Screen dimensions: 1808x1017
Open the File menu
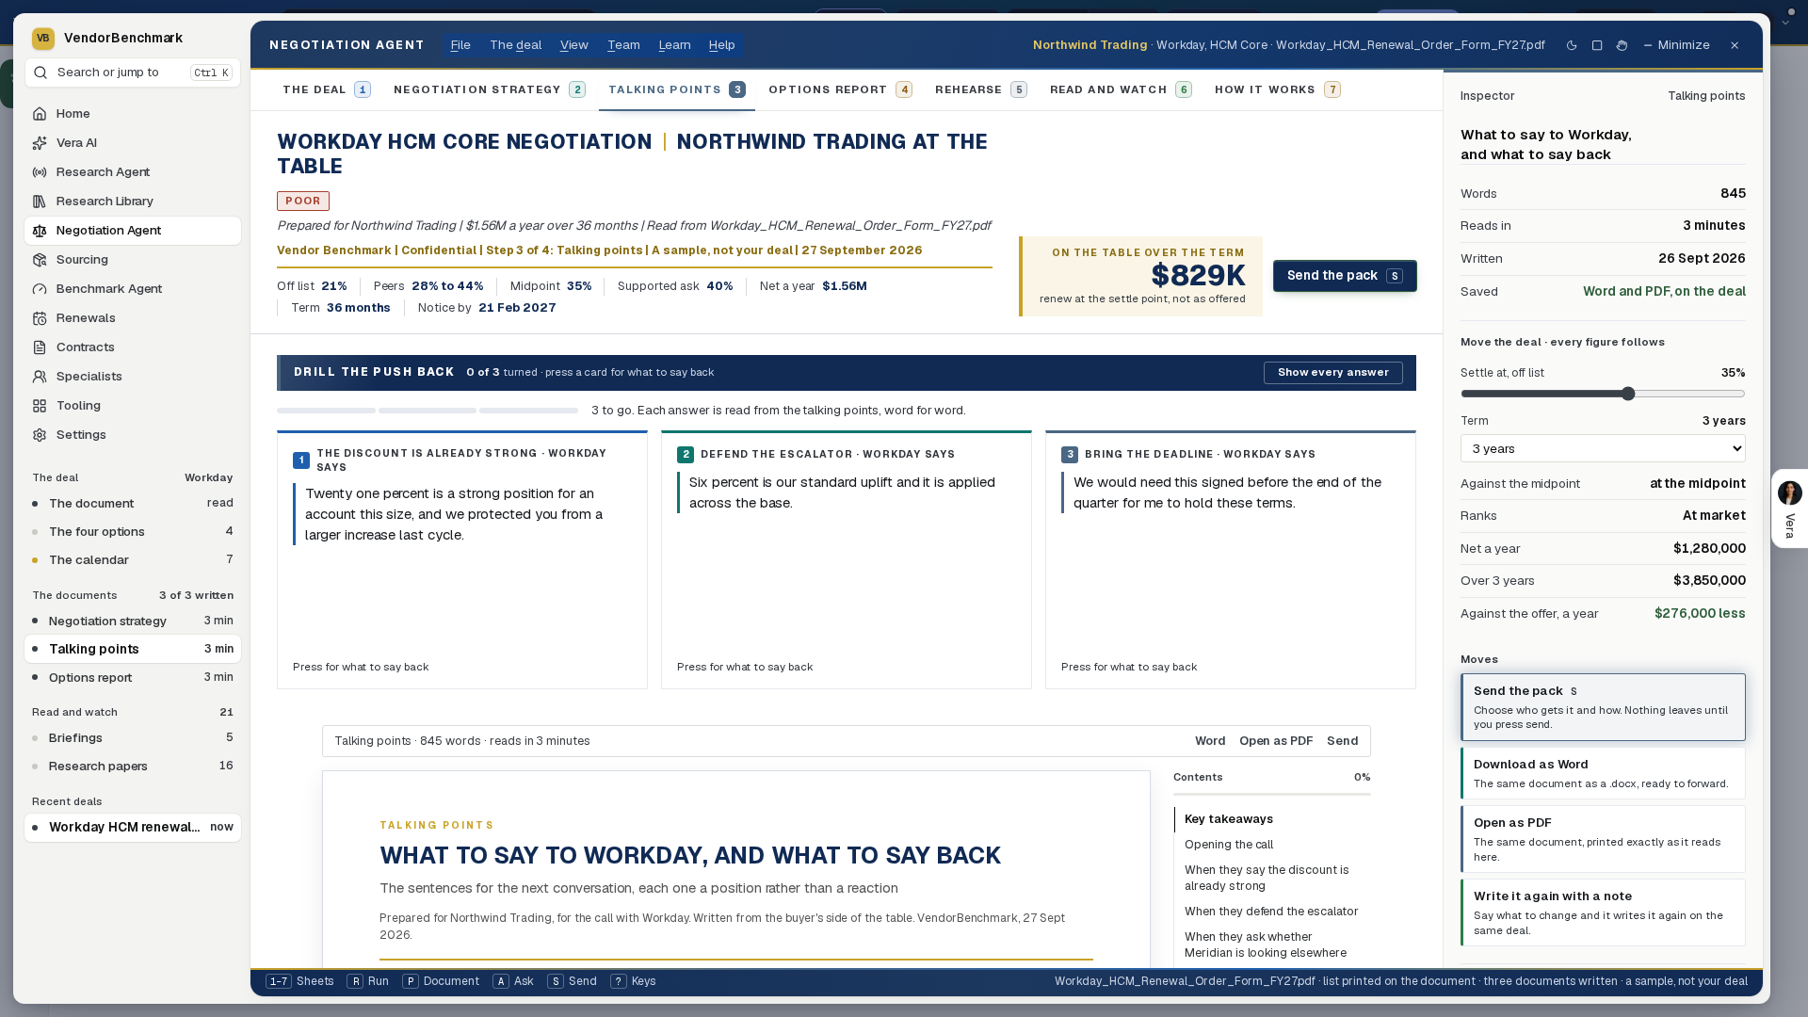point(460,45)
